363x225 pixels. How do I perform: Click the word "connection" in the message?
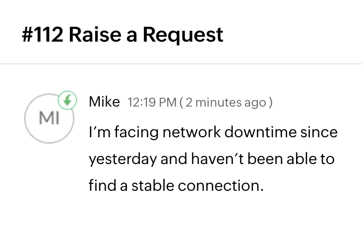pyautogui.click(x=218, y=186)
